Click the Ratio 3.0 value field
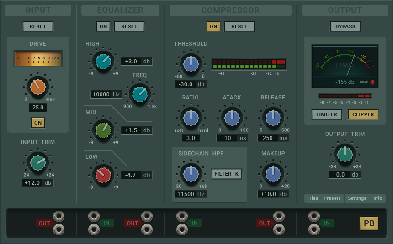 coord(191,138)
